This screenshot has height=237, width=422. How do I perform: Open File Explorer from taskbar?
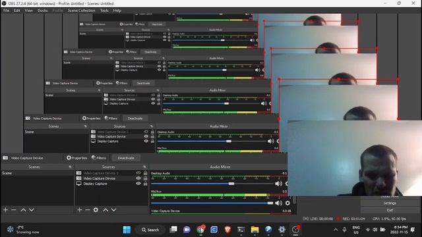point(255,230)
